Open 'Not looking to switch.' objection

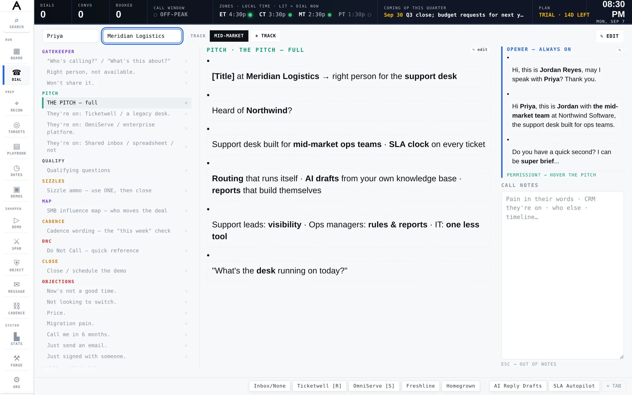point(117,302)
